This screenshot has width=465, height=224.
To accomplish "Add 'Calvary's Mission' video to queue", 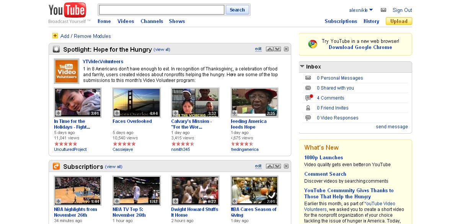I will [x=175, y=113].
